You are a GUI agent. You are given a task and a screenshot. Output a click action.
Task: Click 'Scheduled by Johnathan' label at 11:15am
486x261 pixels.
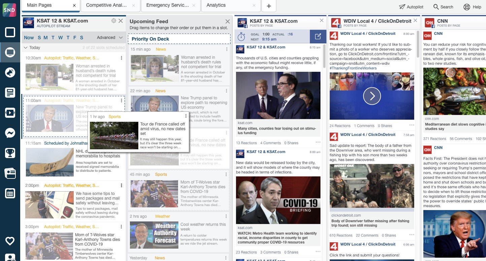66,143
